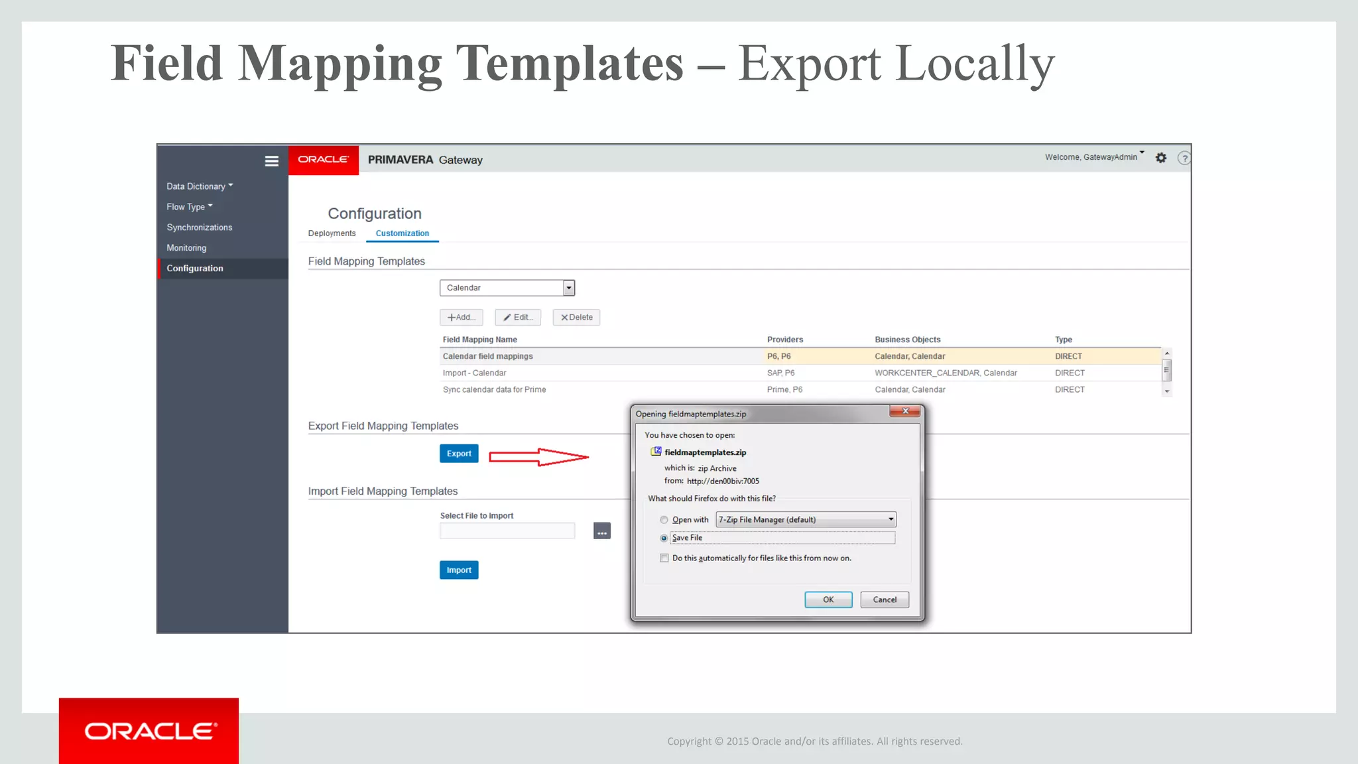The image size is (1358, 764).
Task: Click the table scrollbar up arrow
Action: [x=1167, y=353]
